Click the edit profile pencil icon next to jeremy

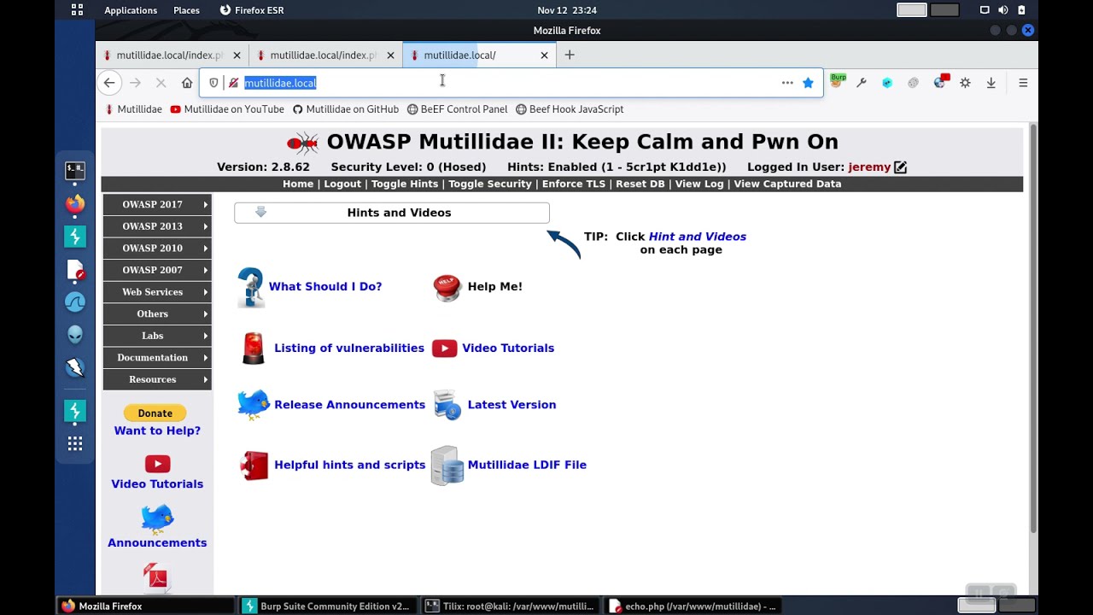[x=900, y=167]
